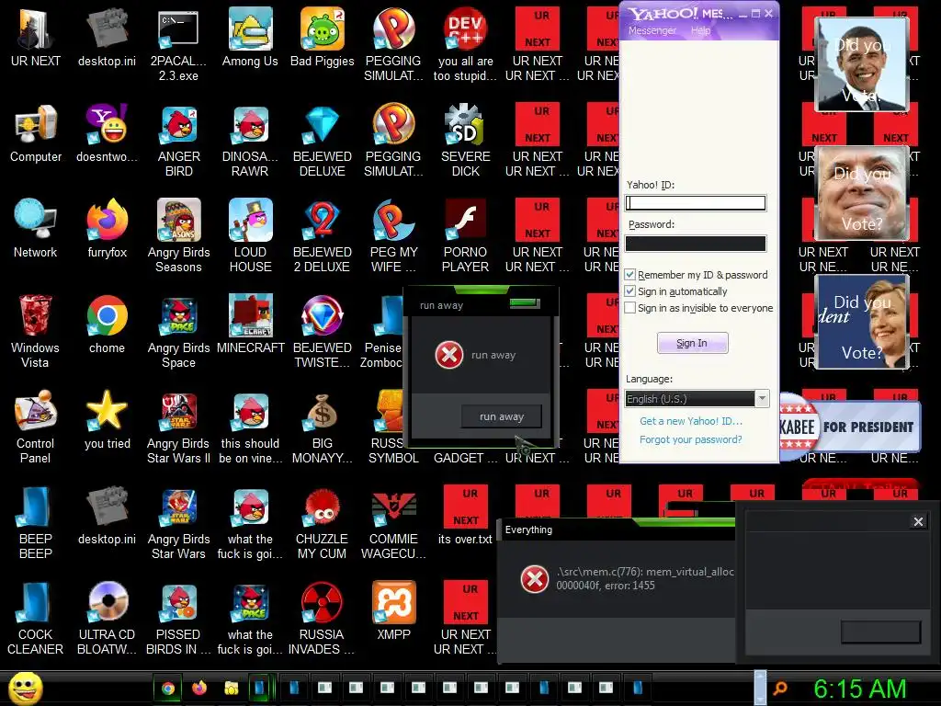Enable 'Sign in as invisible to everyone'
The image size is (941, 706).
(x=630, y=307)
